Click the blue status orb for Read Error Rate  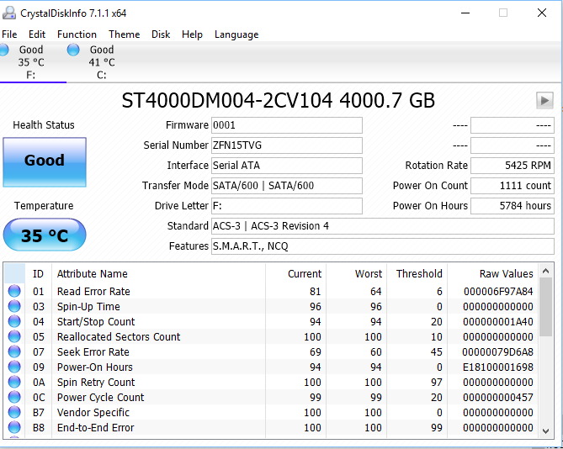tap(14, 292)
